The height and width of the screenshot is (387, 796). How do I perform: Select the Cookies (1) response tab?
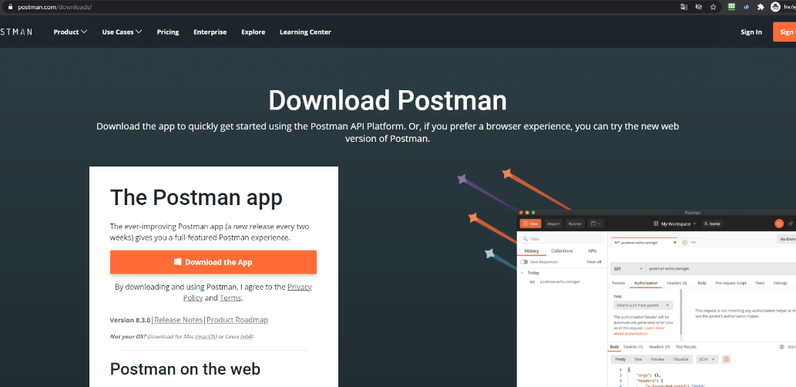click(x=633, y=347)
